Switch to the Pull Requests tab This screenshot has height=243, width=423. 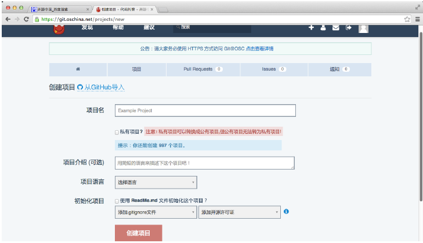[195, 69]
